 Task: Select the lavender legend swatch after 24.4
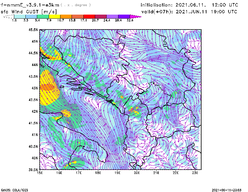[x=113, y=16]
